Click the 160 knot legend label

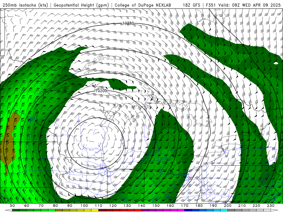coord(170,206)
